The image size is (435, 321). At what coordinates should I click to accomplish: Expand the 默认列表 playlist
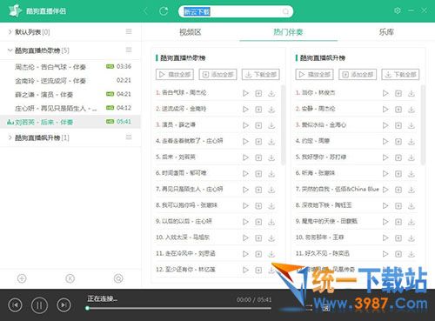[10, 32]
